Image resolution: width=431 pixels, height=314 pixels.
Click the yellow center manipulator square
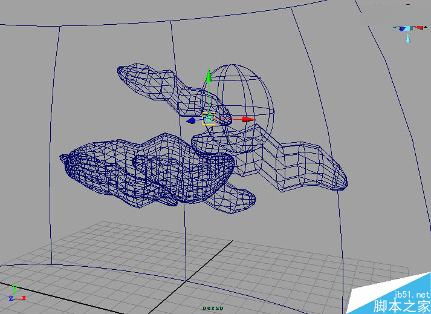tap(209, 119)
